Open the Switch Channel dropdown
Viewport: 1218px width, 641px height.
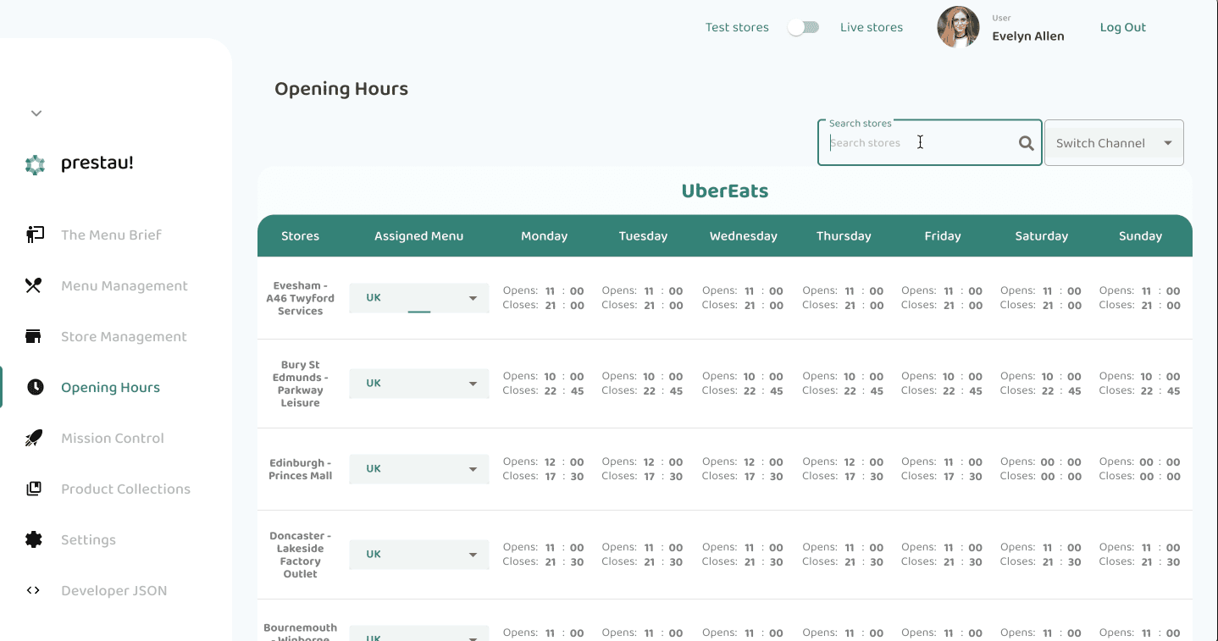1113,142
